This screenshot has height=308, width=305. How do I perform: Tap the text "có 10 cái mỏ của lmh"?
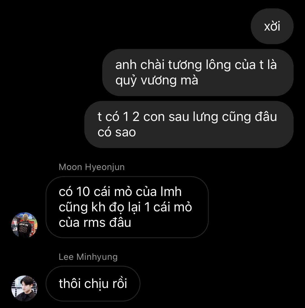click(120, 191)
